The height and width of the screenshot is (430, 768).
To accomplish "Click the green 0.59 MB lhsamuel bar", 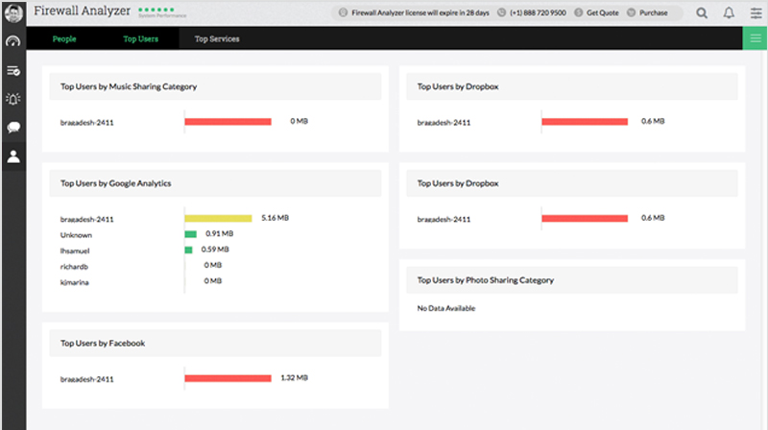I will (188, 250).
